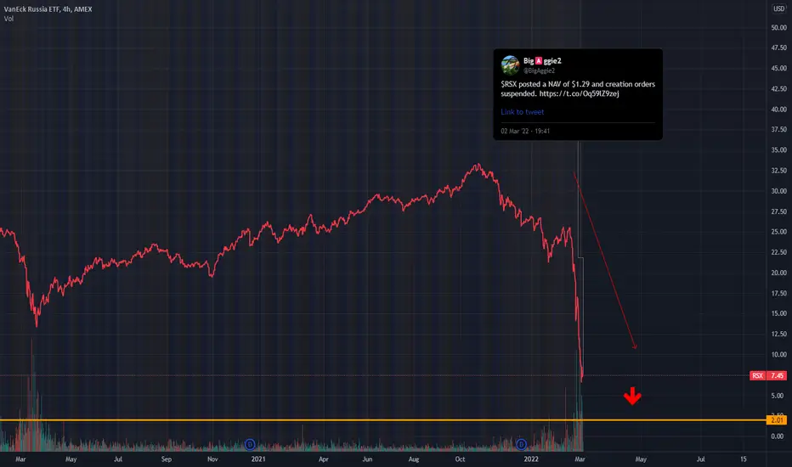Click the 7.45 last price label
This screenshot has height=467, width=792.
[777, 375]
